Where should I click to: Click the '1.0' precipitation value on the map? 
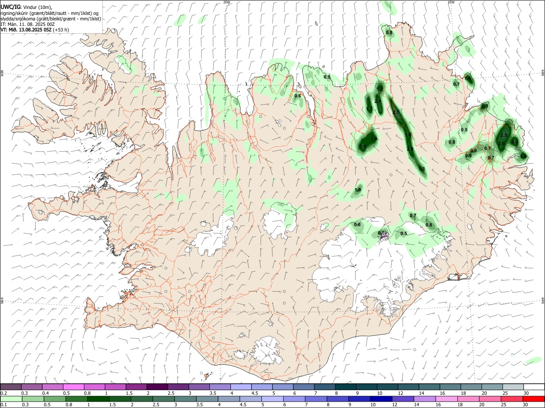pyautogui.click(x=358, y=190)
